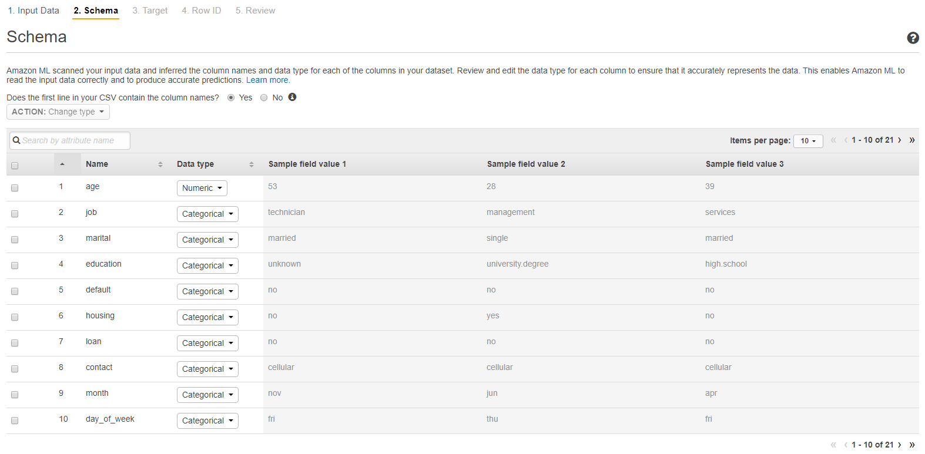Open data type dropdown for day_of_week

207,421
